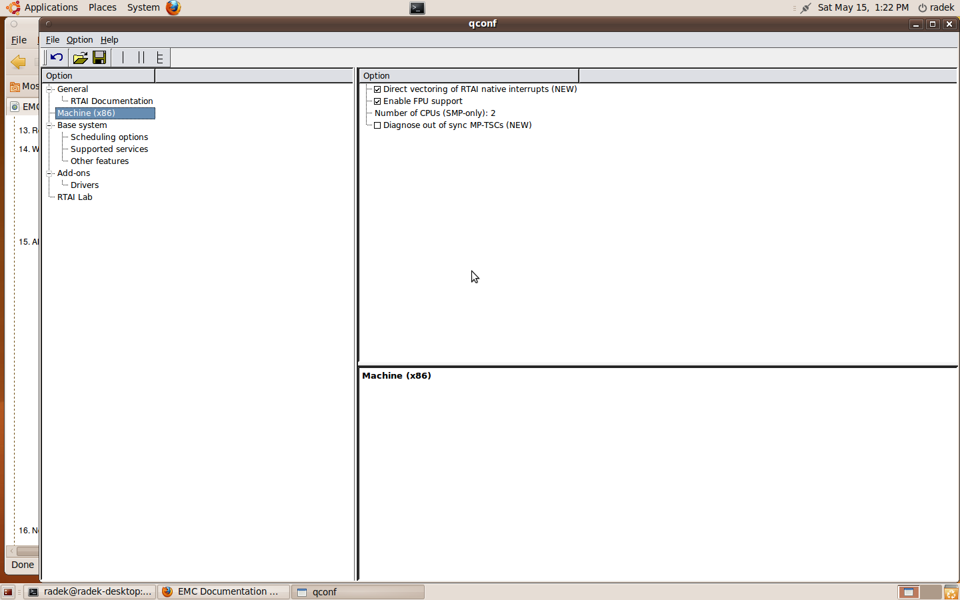Select Number of CPUs (SMP-only) entry
The width and height of the screenshot is (960, 600).
tap(435, 113)
